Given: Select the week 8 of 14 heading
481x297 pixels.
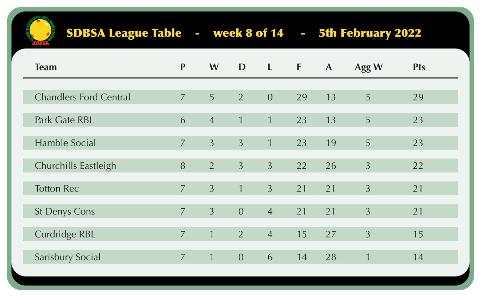Looking at the screenshot, I should coord(248,33).
